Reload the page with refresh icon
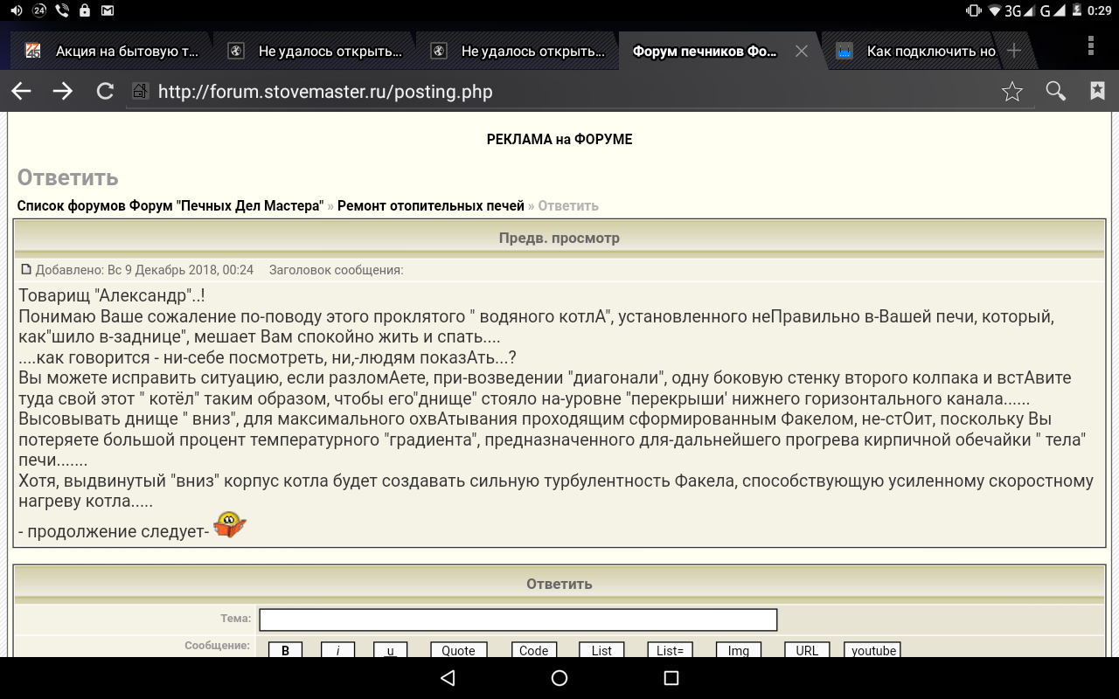Image resolution: width=1119 pixels, height=699 pixels. (x=105, y=91)
